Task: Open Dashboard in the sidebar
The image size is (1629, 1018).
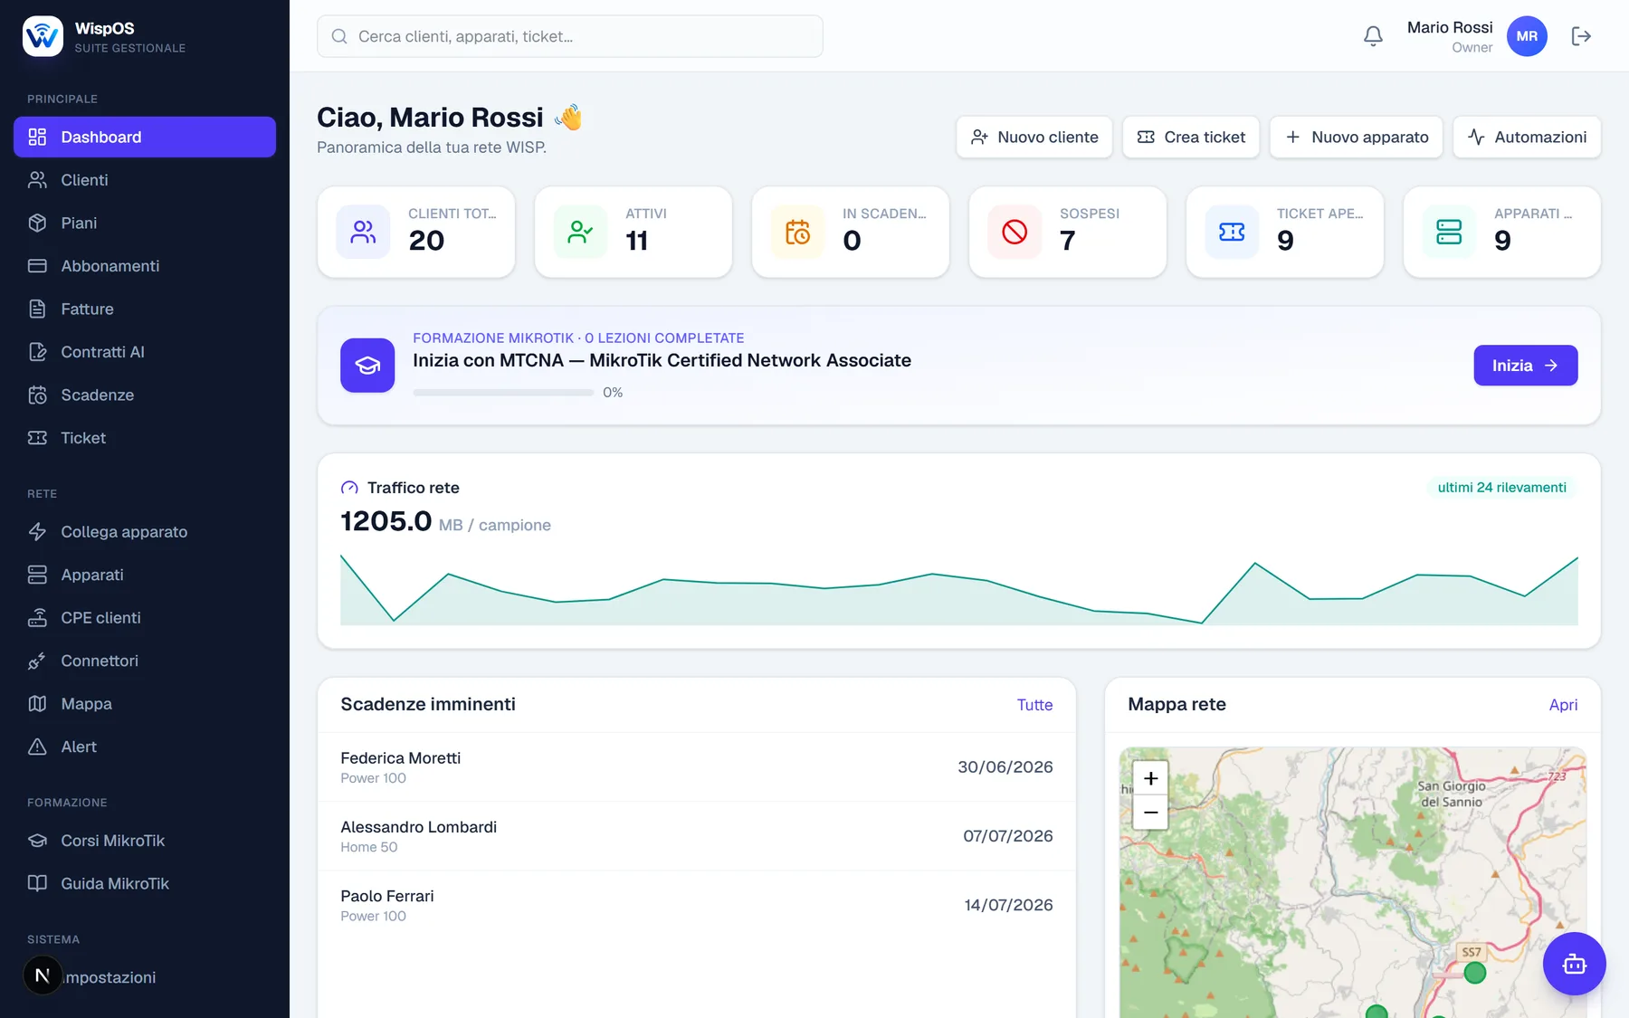Action: (x=145, y=137)
